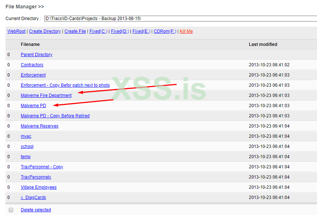The width and height of the screenshot is (317, 215).
Task: Open the WebRoot link
Action: point(16,31)
